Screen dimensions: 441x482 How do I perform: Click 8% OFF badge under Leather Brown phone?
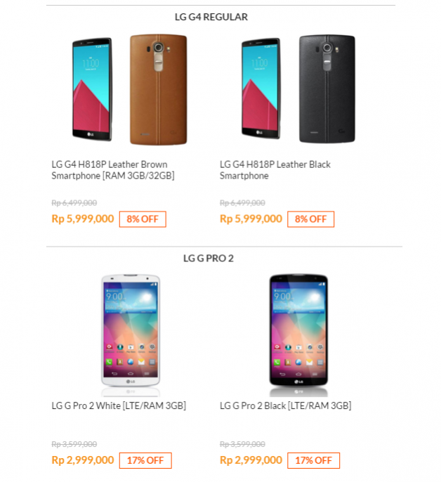click(x=143, y=219)
